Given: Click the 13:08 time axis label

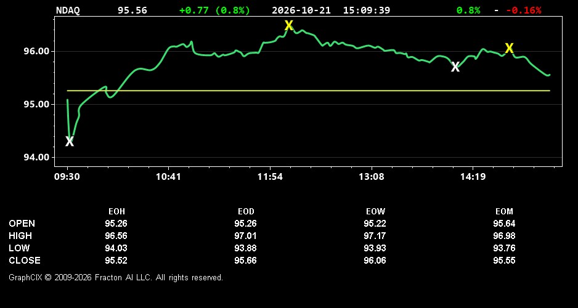Looking at the screenshot, I should [x=372, y=177].
